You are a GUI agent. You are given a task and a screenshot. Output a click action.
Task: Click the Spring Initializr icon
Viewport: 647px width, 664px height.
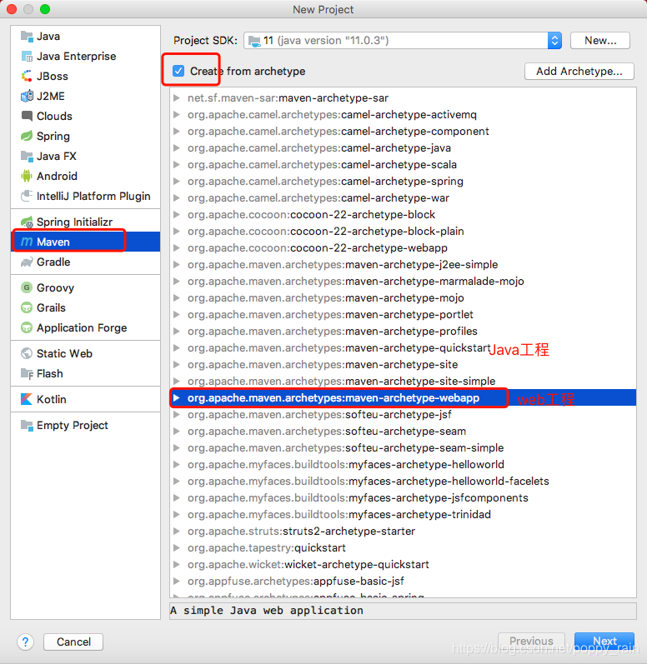tap(27, 222)
